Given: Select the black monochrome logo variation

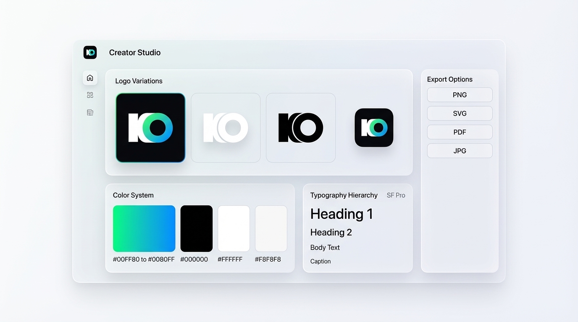Looking at the screenshot, I should (x=300, y=127).
